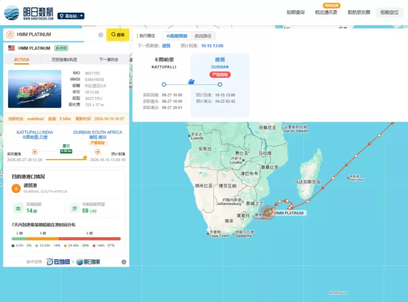Click the arrival port circle marker above 预计到港
This screenshot has height=302, width=408.
[97, 152]
